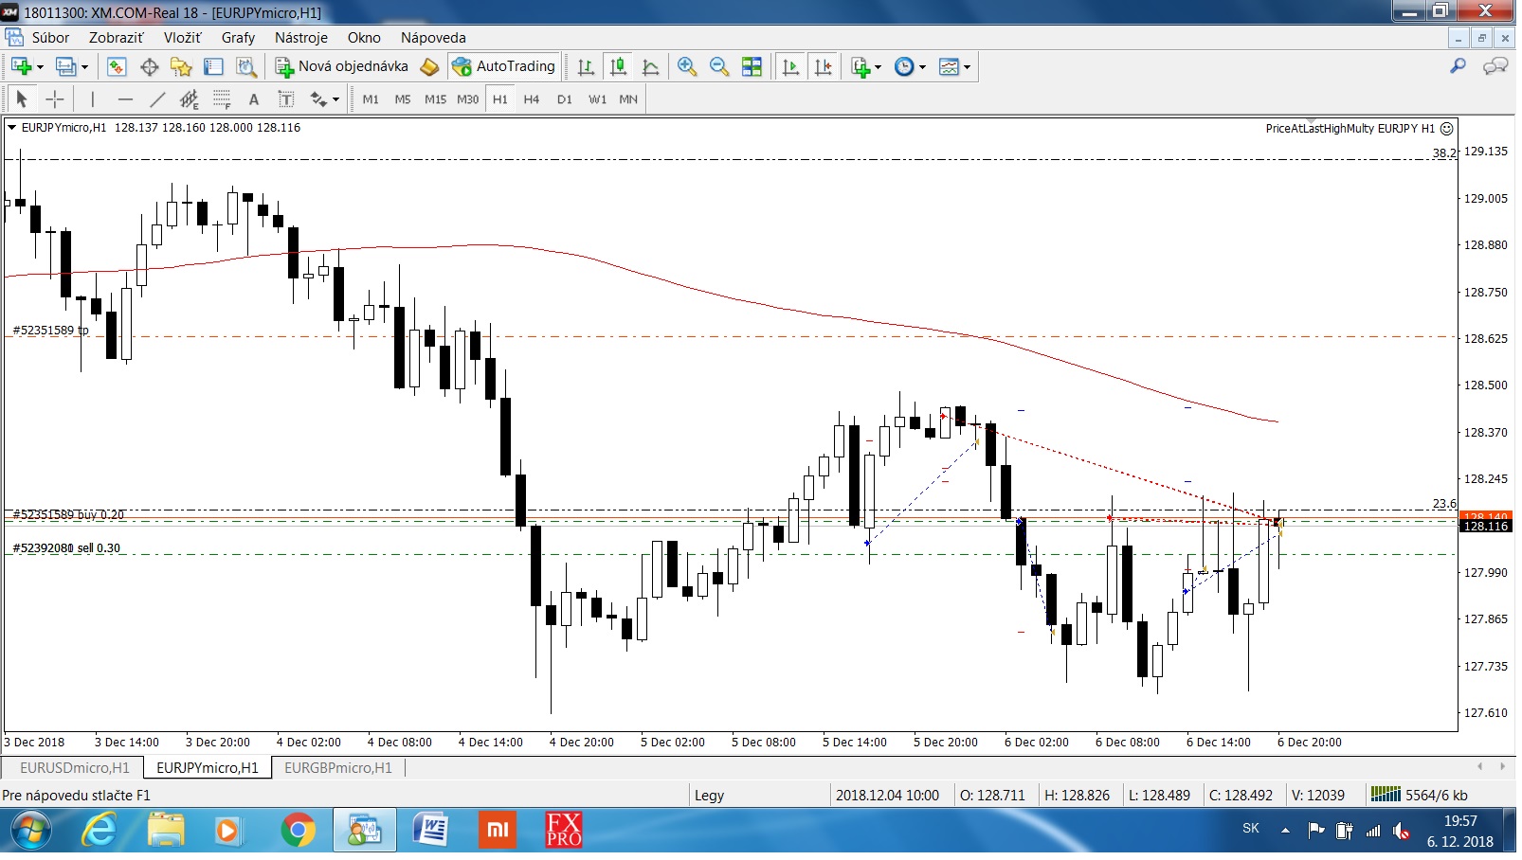The width and height of the screenshot is (1522, 860).
Task: Select the Fibonacci retracement tool
Action: pyautogui.click(x=221, y=99)
